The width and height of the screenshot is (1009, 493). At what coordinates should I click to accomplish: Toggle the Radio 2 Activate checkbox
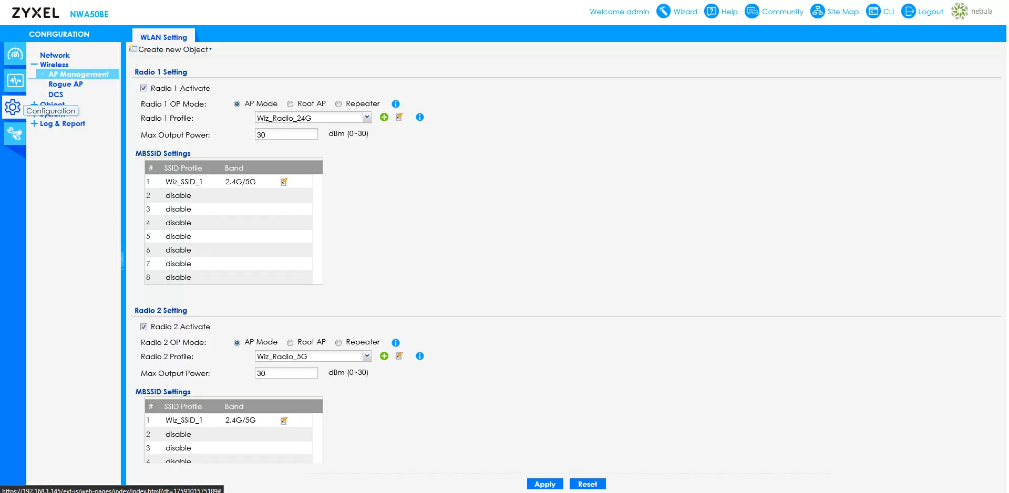coord(144,327)
